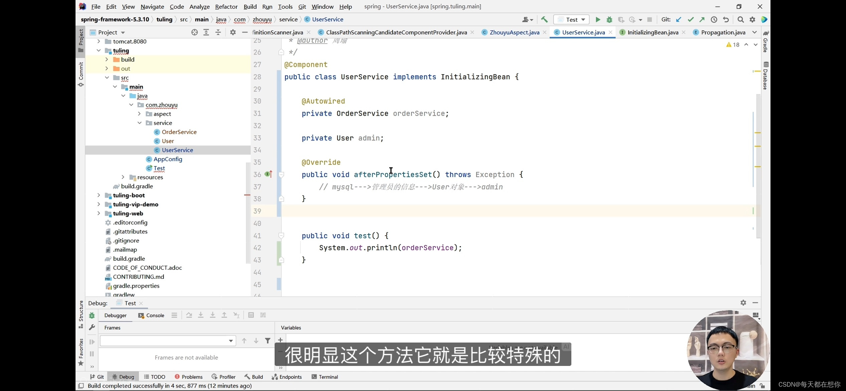846x391 pixels.
Task: Expand tomcat.8080 folder
Action: [99, 41]
